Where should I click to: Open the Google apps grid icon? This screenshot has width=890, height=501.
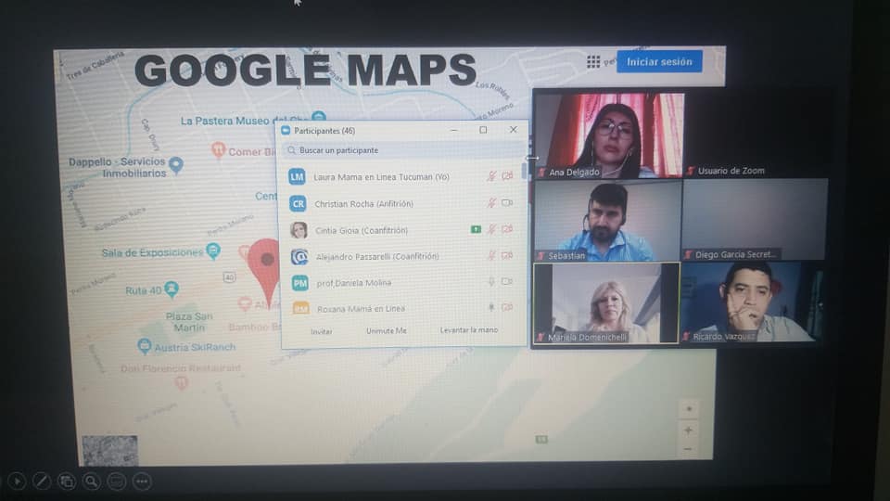pos(593,62)
